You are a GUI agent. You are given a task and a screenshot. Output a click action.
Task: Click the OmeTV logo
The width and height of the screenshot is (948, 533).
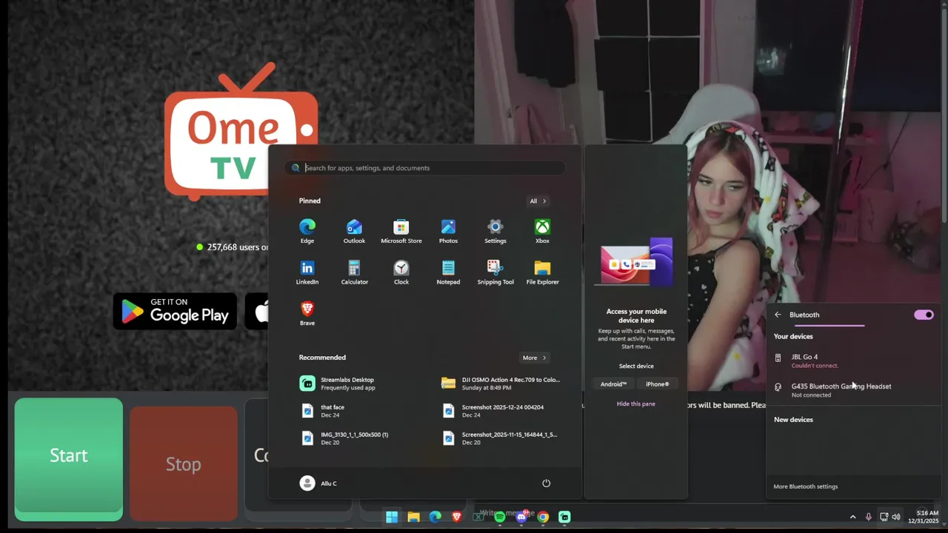click(x=241, y=132)
